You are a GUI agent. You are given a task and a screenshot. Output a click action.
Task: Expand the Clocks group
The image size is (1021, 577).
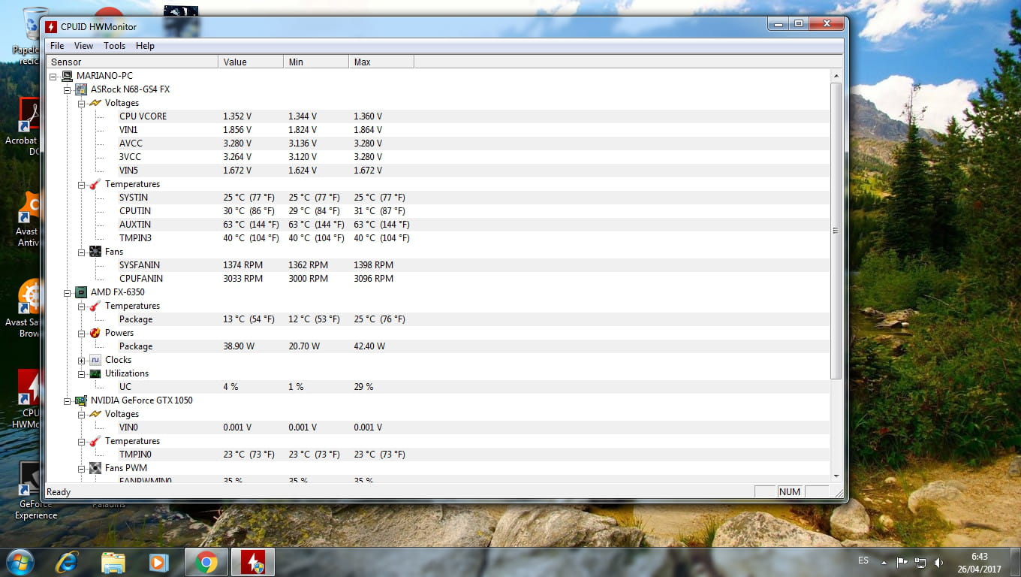pos(82,360)
